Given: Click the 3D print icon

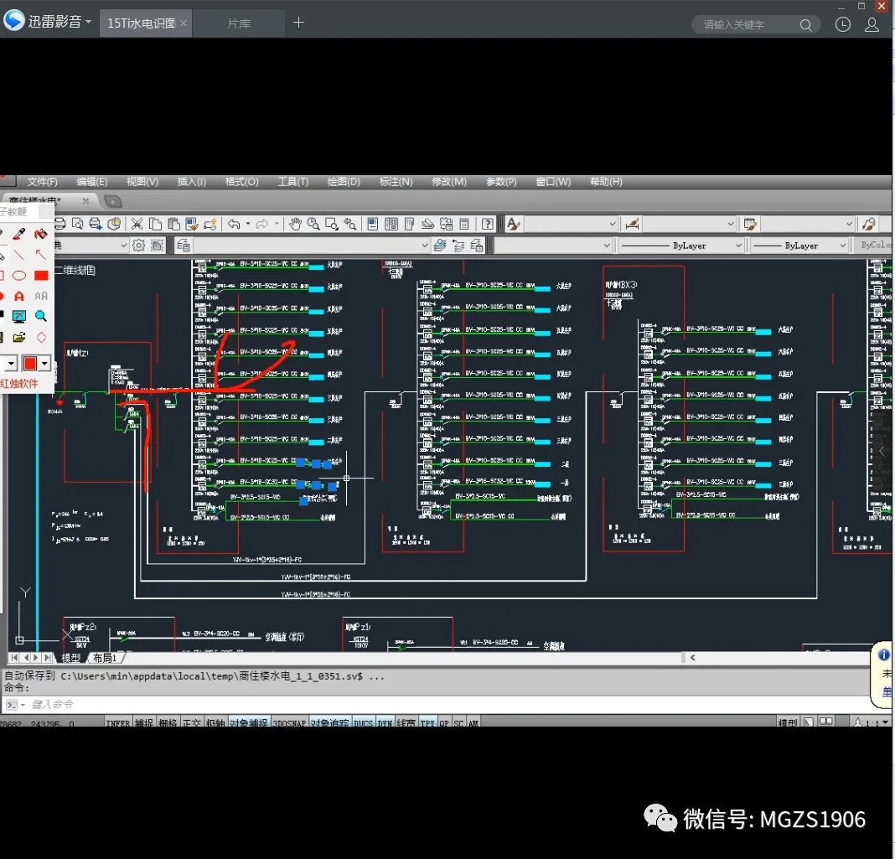Looking at the screenshot, I should coord(114,224).
